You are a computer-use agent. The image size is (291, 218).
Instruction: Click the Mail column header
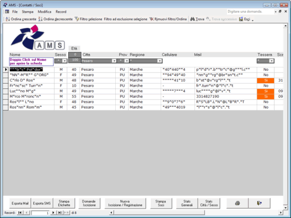coord(198,55)
